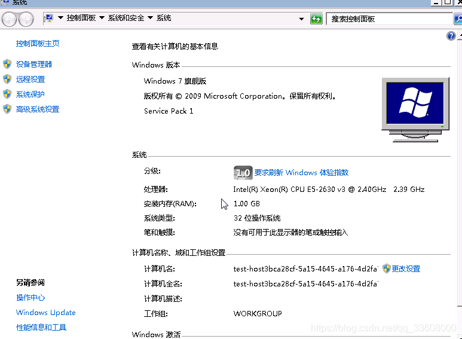462x339 pixels.
Task: Click 要求刷新 Windows 体验指数 link
Action: 301,172
